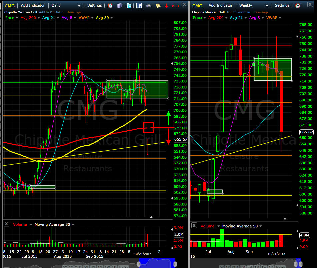Open the Daily timeframe dropdown

79,6
